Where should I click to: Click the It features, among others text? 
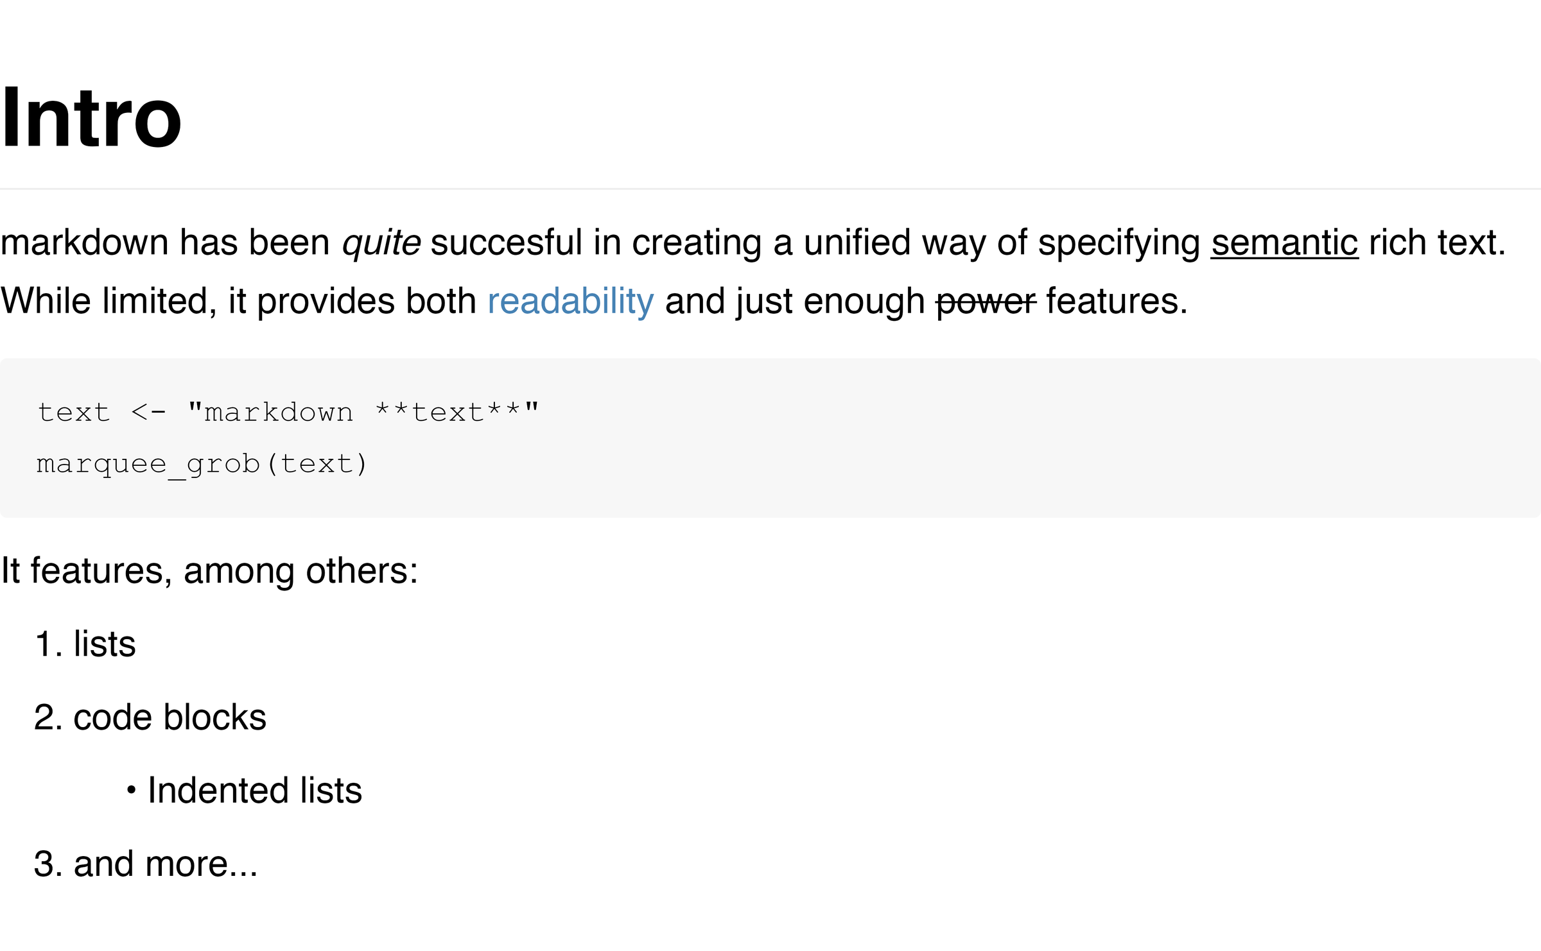[209, 570]
